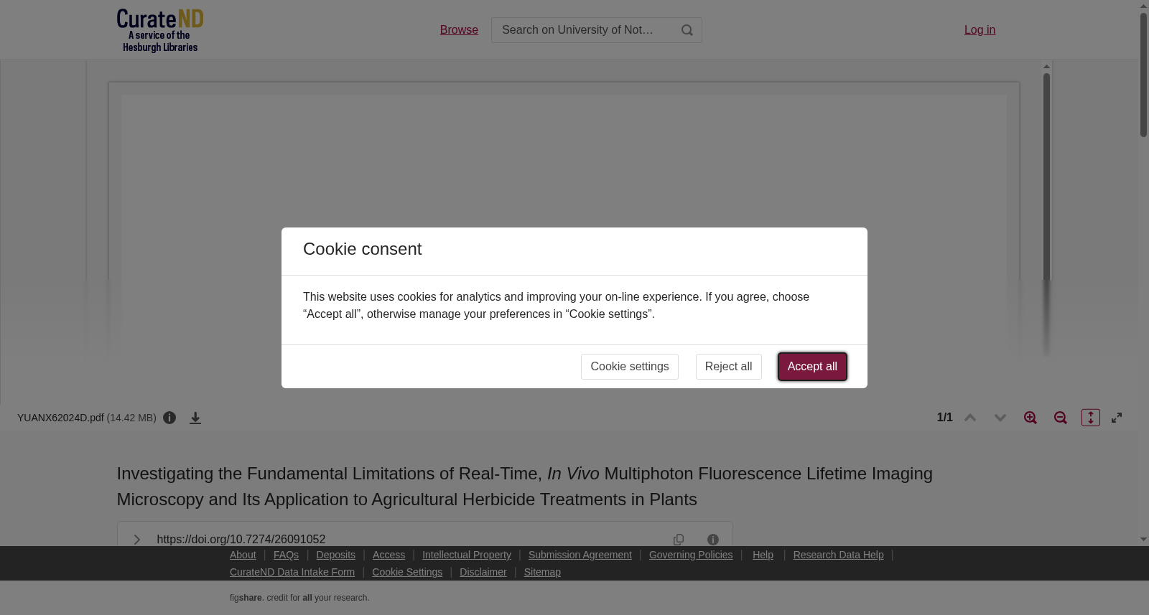Zoom out on the PDF viewer
Image resolution: width=1149 pixels, height=615 pixels.
click(x=1061, y=418)
